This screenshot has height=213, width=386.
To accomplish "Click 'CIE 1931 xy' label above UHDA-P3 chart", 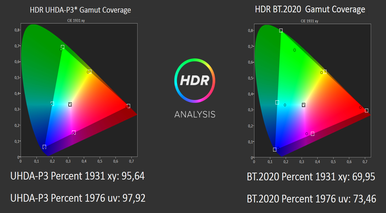I will (x=76, y=21).
